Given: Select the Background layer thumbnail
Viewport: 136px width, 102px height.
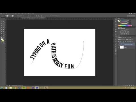Looking at the screenshot, I should tap(122, 47).
